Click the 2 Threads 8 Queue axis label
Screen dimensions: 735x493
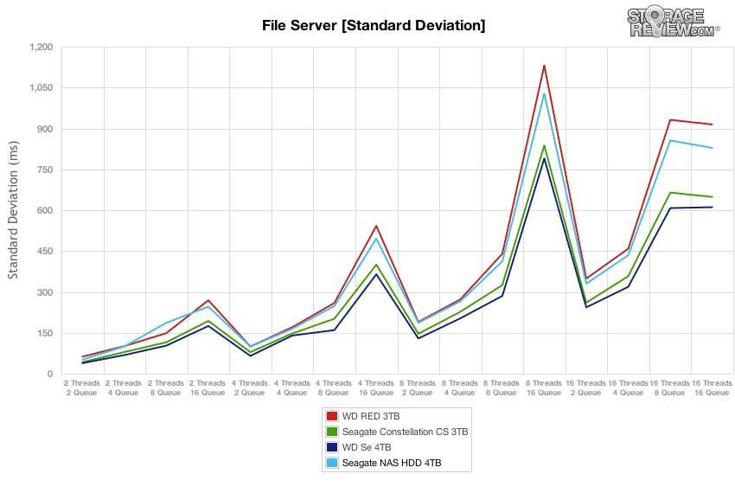(x=165, y=388)
